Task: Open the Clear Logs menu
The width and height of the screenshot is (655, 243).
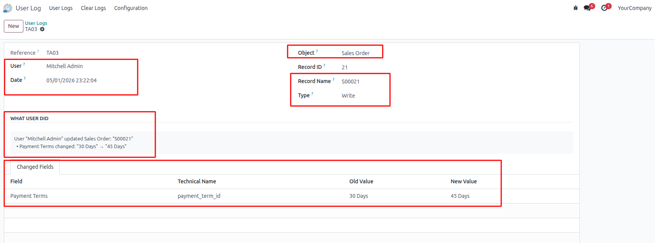Action: coord(93,8)
